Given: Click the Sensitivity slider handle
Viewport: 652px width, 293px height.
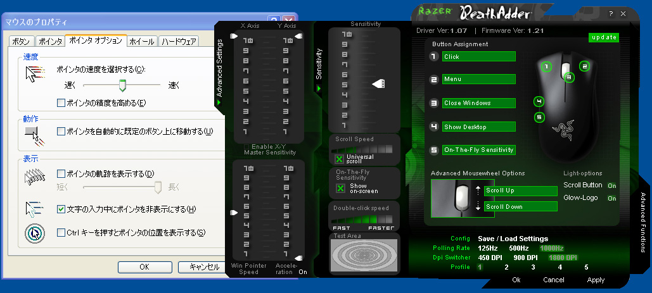Looking at the screenshot, I should coord(378,84).
